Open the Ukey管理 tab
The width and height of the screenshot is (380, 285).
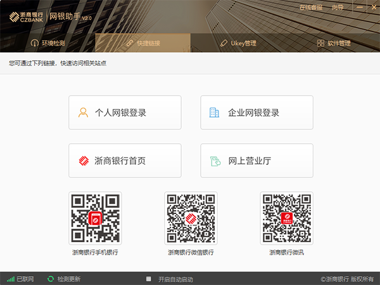(237, 43)
